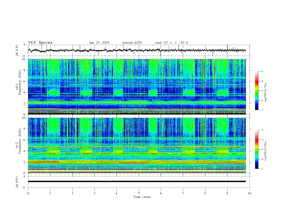Viewport: 281px width, 217px height.
Task: Click the "3" tick on the time axis
Action: click(x=94, y=193)
